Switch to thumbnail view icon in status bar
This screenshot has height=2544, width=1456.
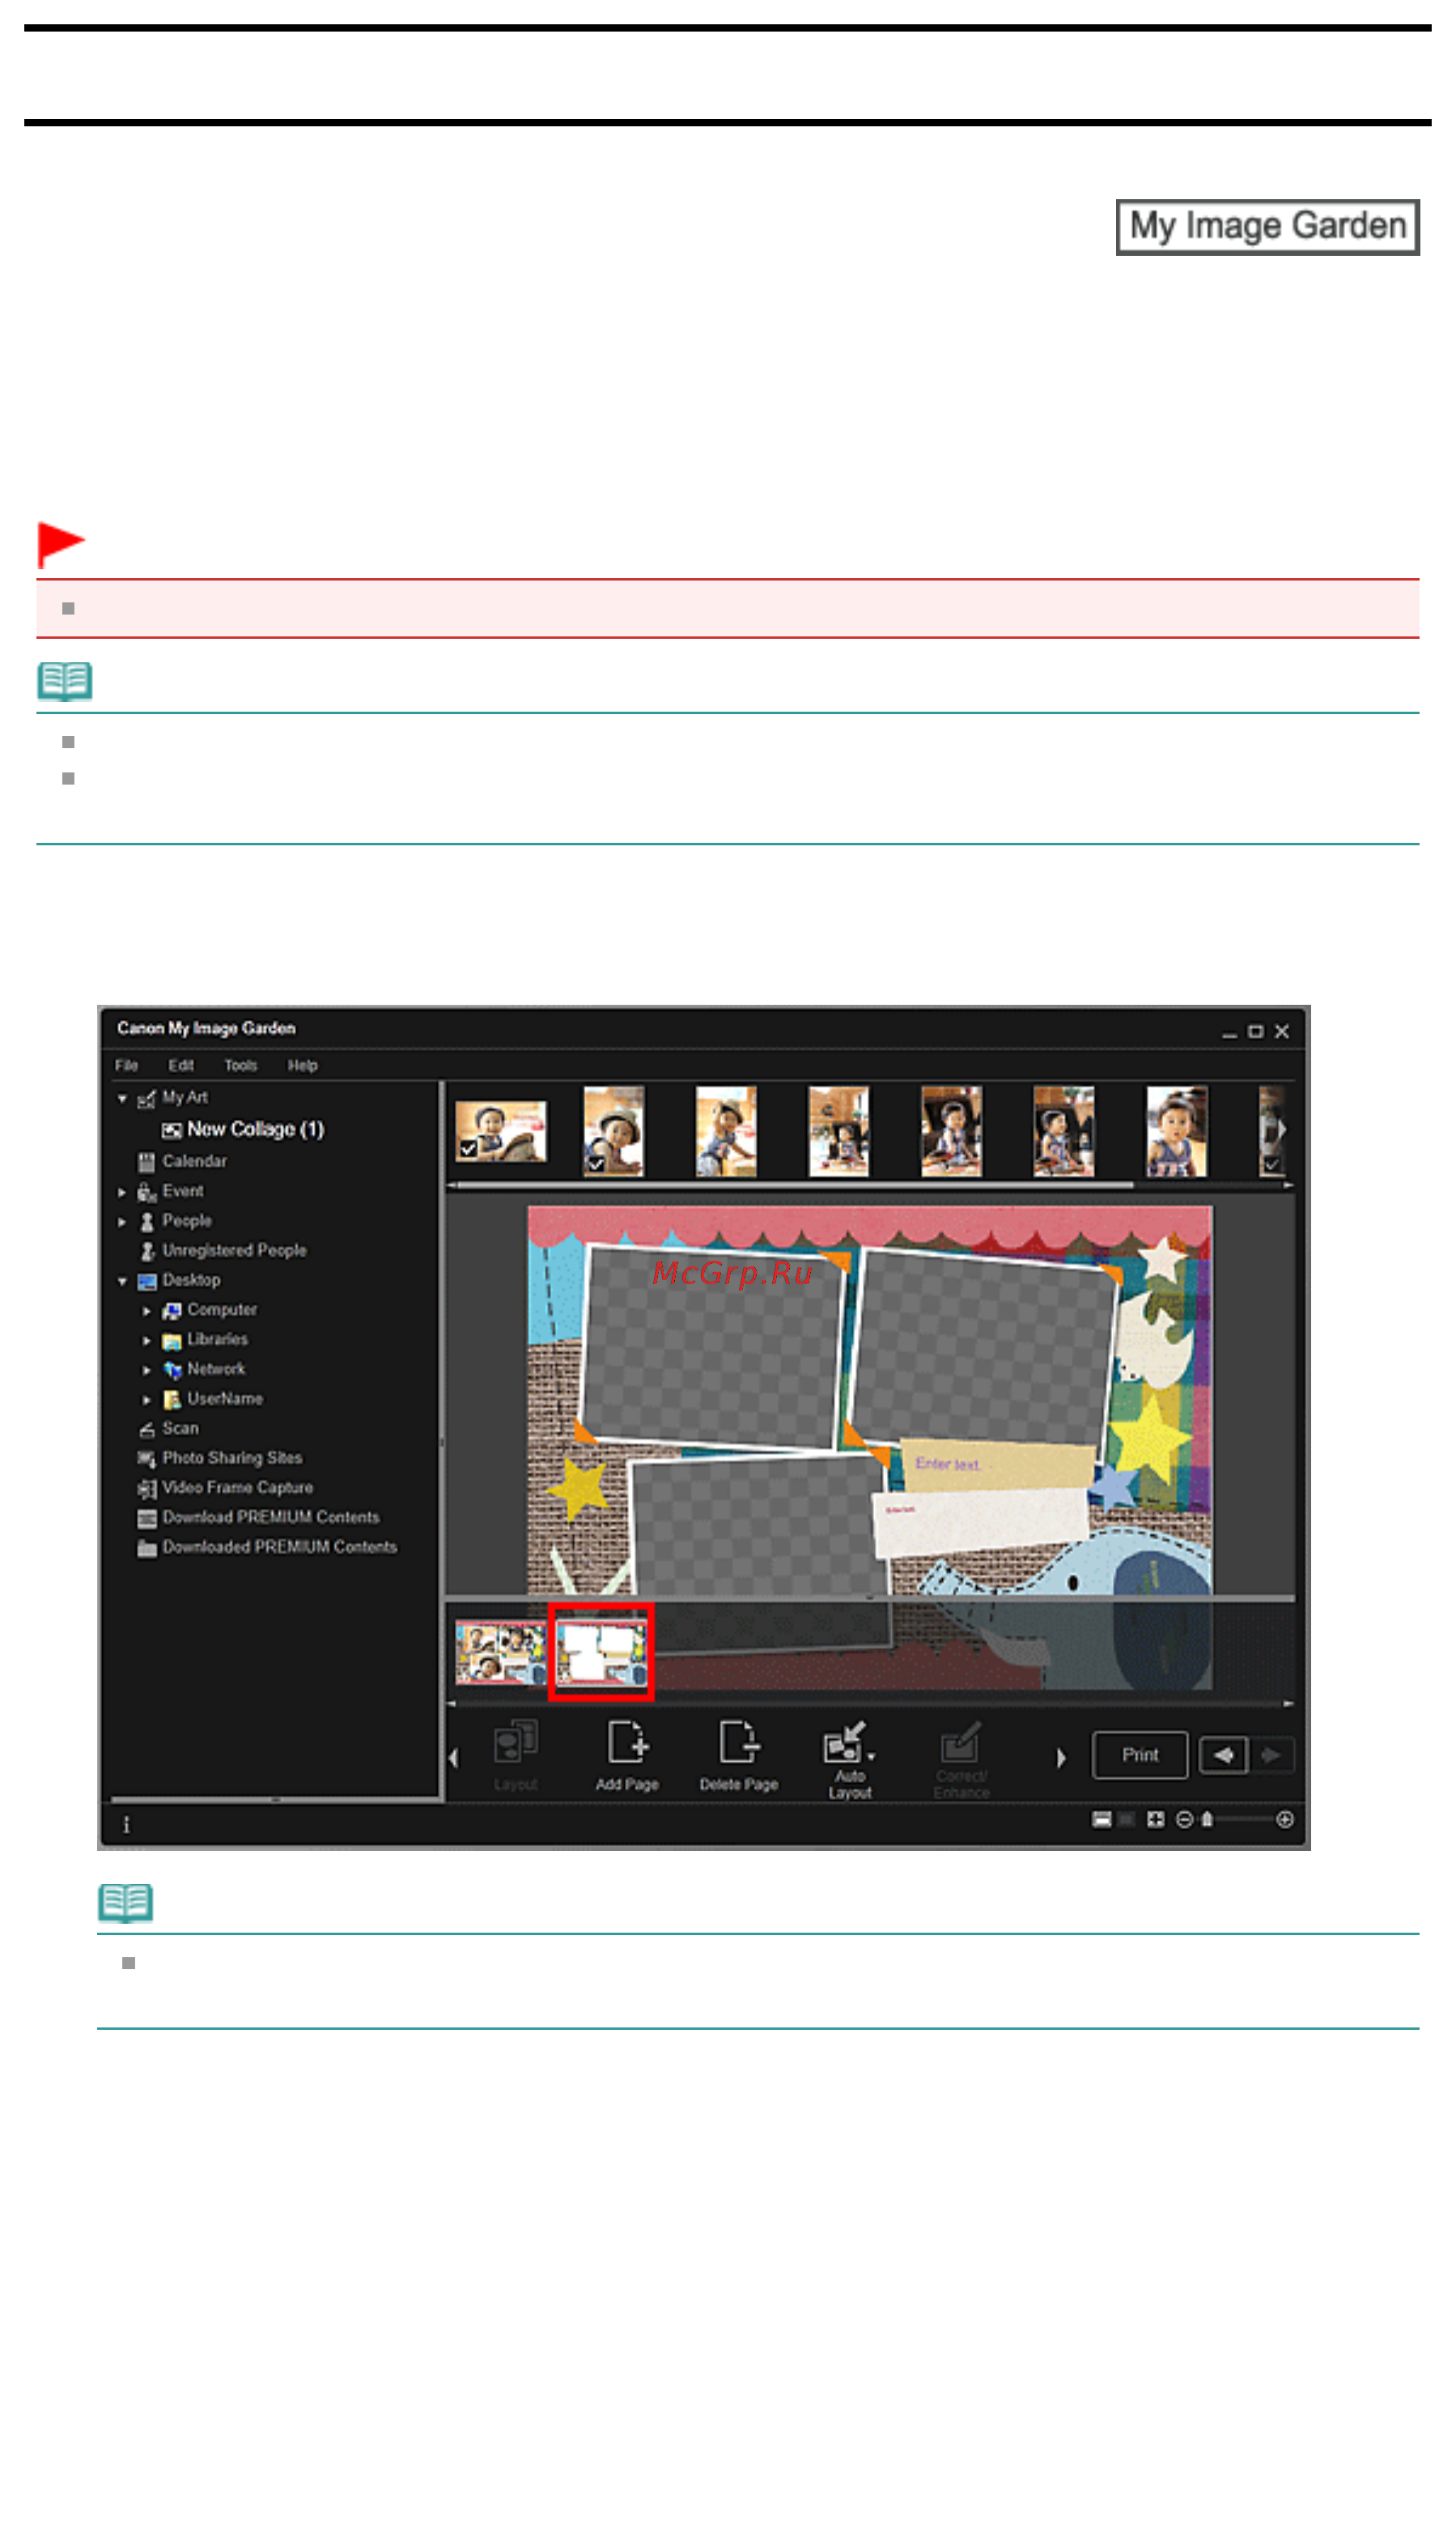pyautogui.click(x=1102, y=1821)
